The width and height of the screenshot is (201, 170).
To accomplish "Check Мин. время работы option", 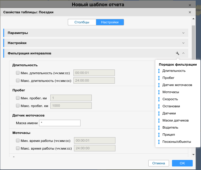I will [18, 140].
